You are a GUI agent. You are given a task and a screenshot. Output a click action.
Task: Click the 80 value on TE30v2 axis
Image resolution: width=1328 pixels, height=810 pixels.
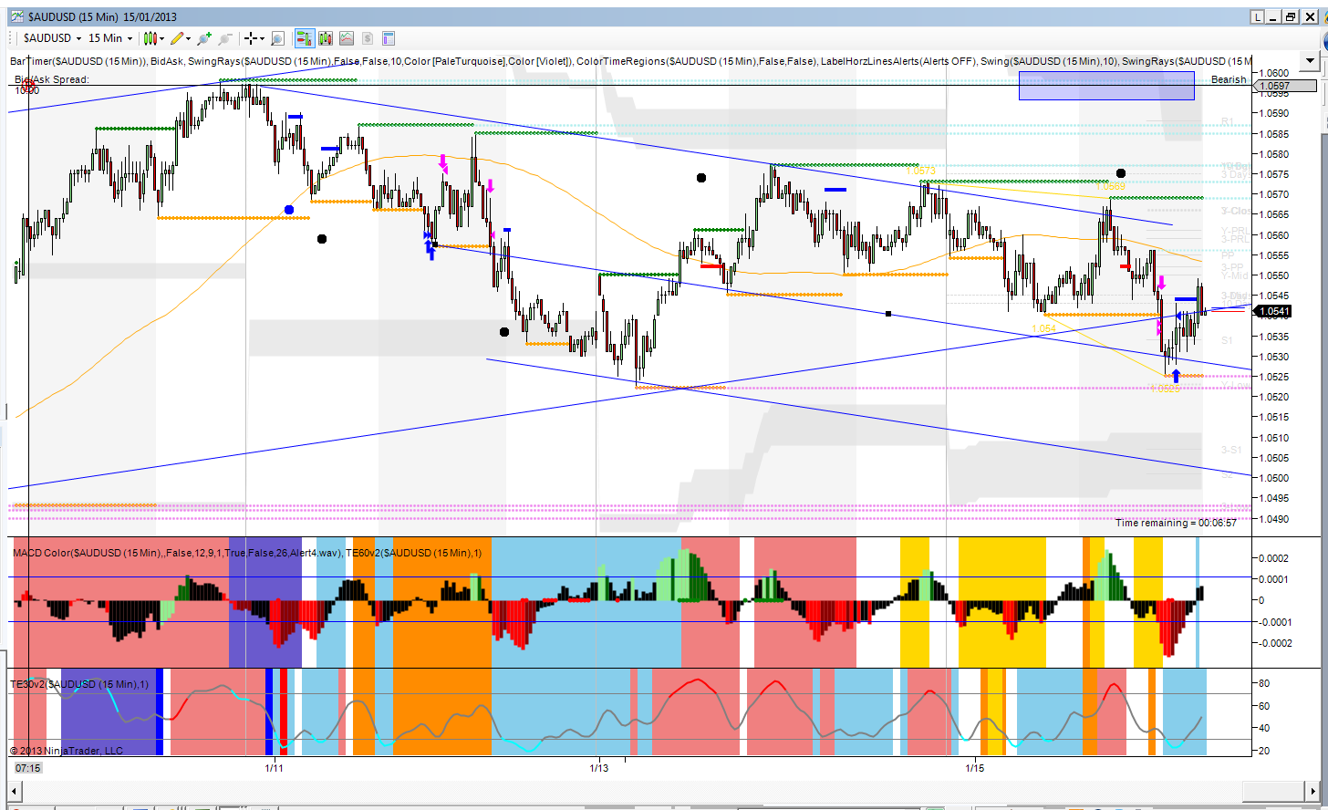[x=1264, y=683]
